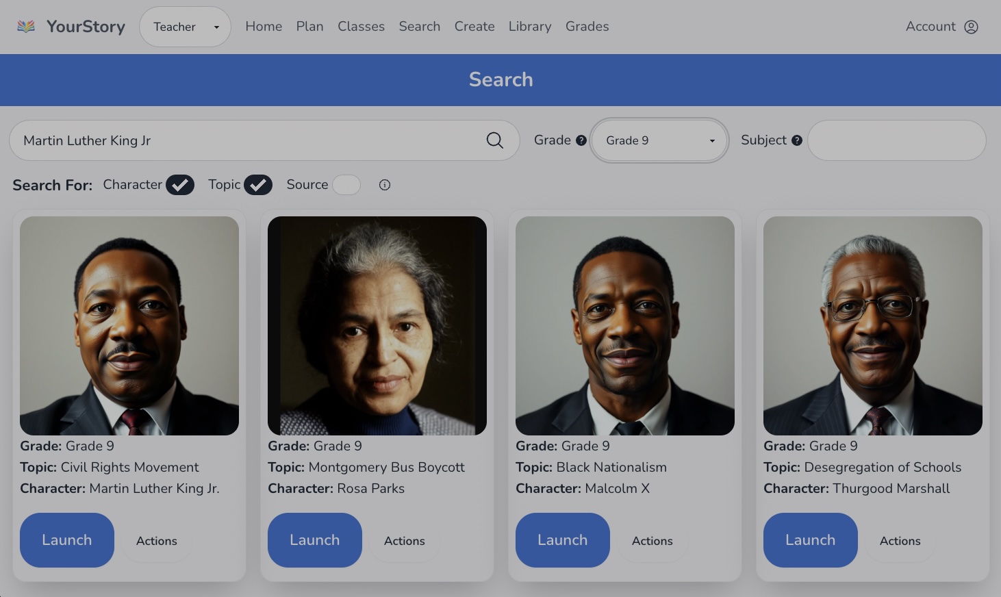Open the Library menu item
Image resolution: width=1001 pixels, height=597 pixels.
(x=529, y=27)
